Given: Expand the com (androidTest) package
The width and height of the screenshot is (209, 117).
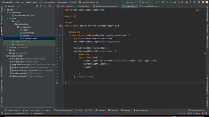Looking at the screenshot, I should (x=10, y=42).
